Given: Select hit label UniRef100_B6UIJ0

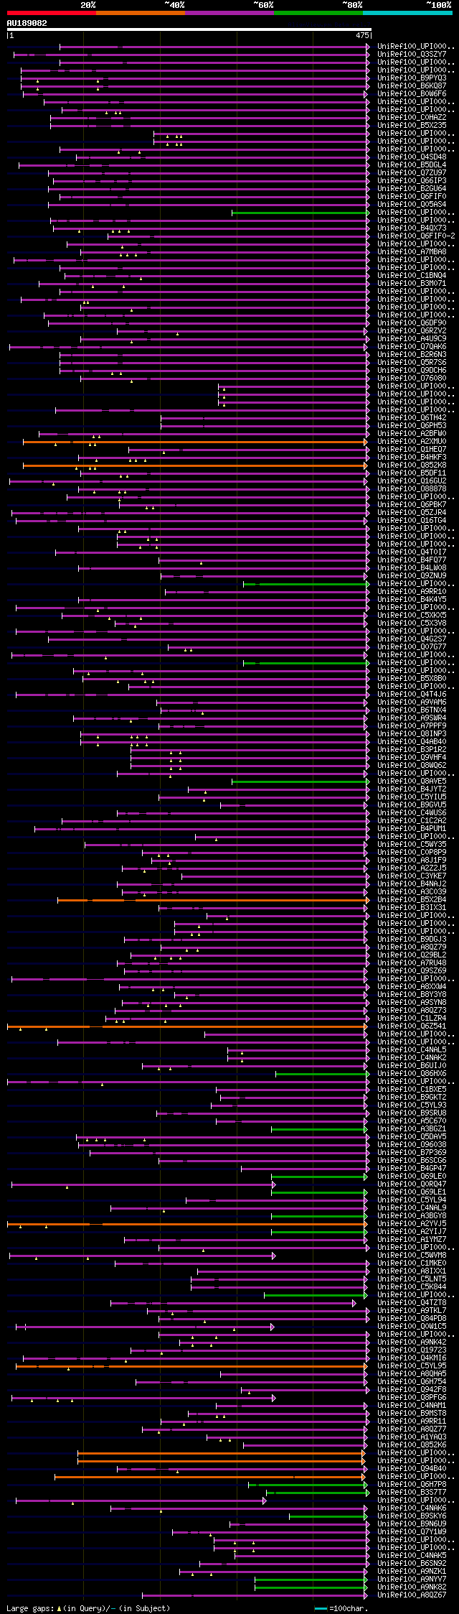Looking at the screenshot, I should click(x=412, y=1065).
